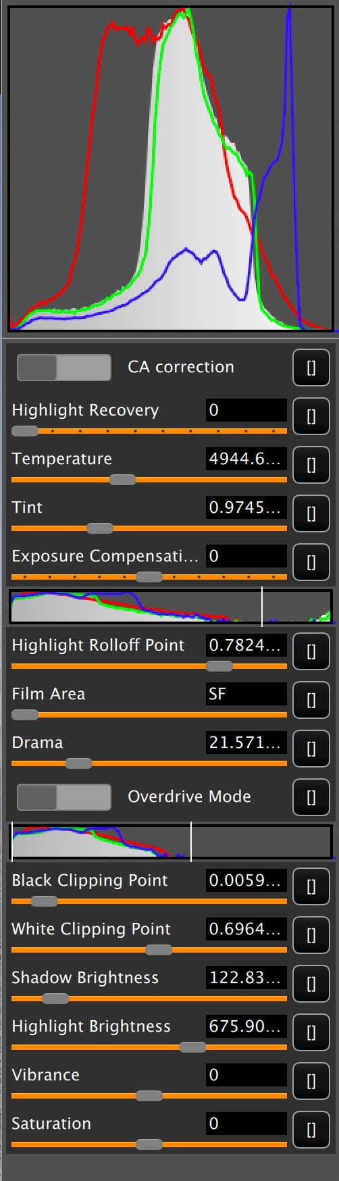Reset CA correction with its [] button
The width and height of the screenshot is (339, 1181).
click(311, 368)
